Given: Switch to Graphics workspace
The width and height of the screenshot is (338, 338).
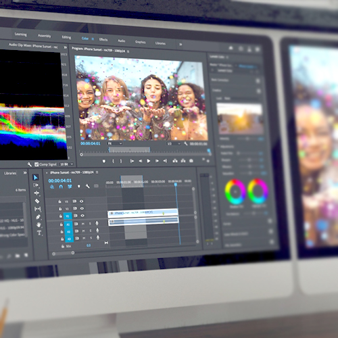Looking at the screenshot, I should 140,42.
